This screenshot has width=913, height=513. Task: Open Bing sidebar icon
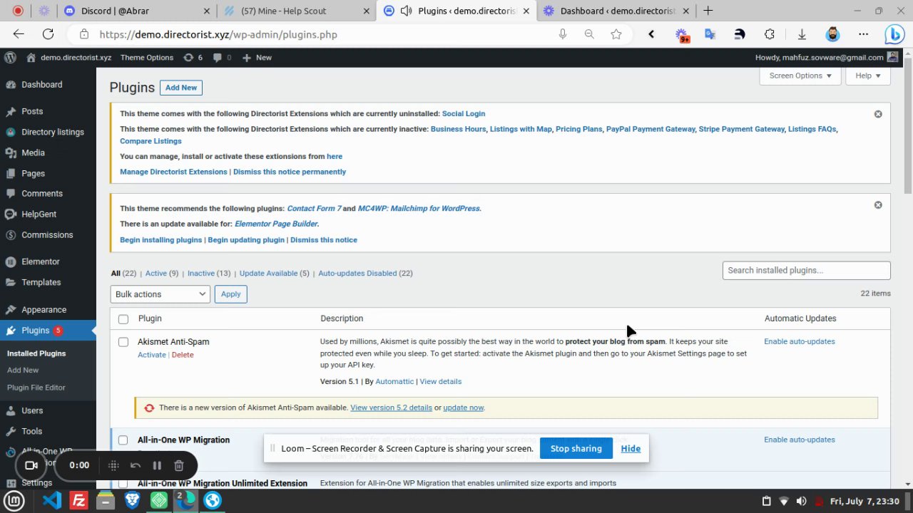pyautogui.click(x=894, y=34)
